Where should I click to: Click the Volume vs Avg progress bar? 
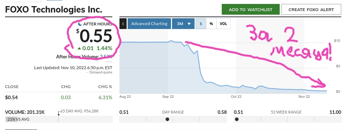pos(59,119)
